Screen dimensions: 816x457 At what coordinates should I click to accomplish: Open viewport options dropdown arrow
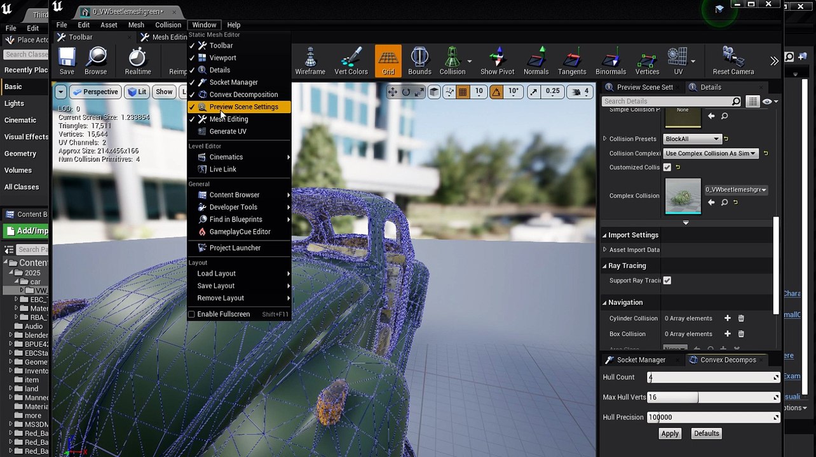(60, 92)
